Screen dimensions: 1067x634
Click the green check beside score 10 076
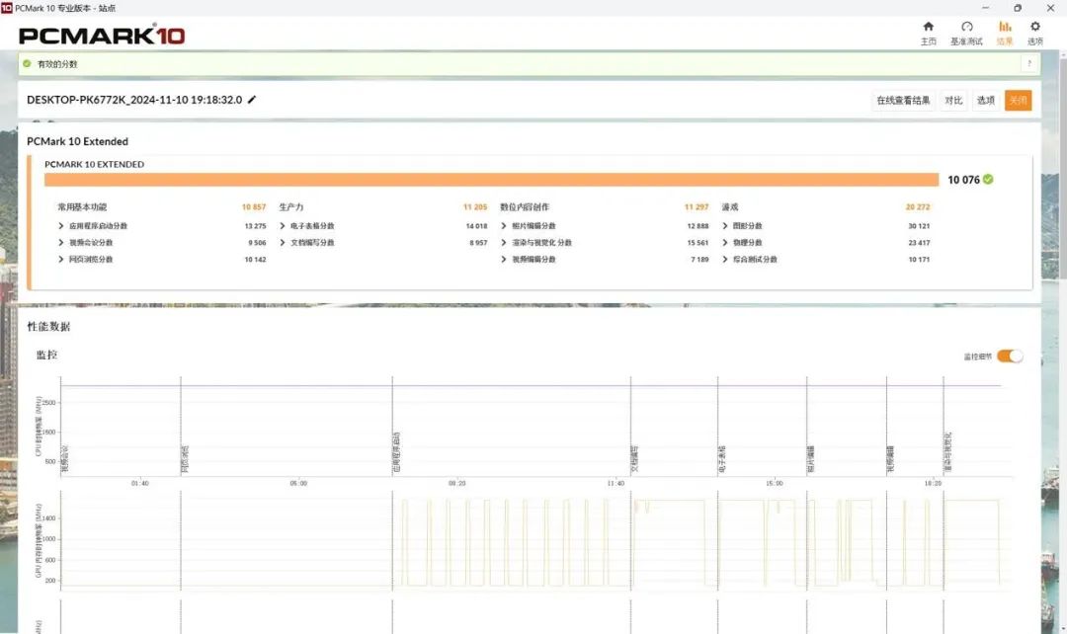point(988,180)
